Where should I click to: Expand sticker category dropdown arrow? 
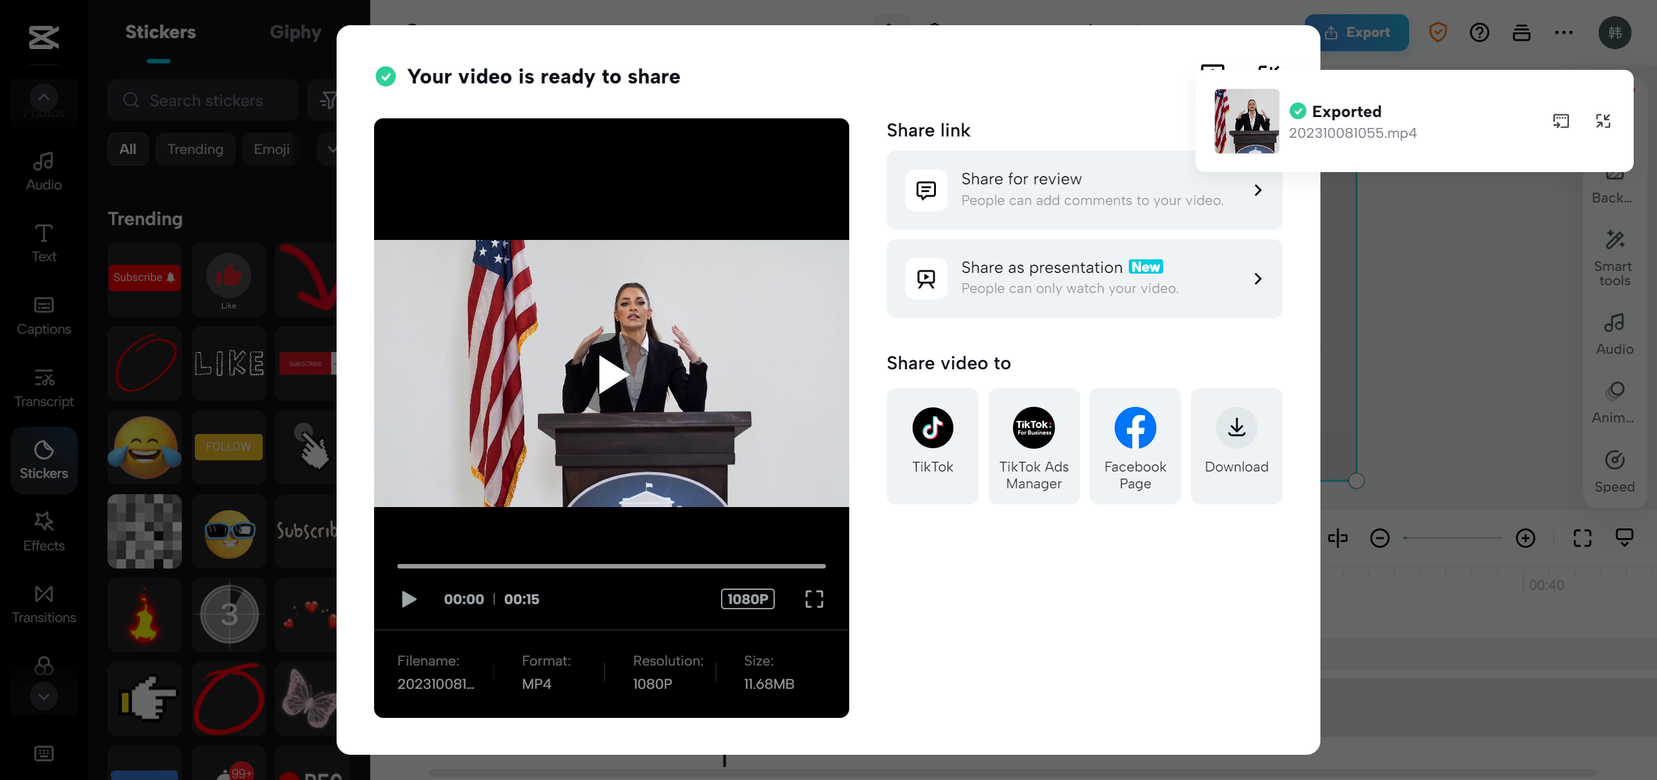click(331, 149)
